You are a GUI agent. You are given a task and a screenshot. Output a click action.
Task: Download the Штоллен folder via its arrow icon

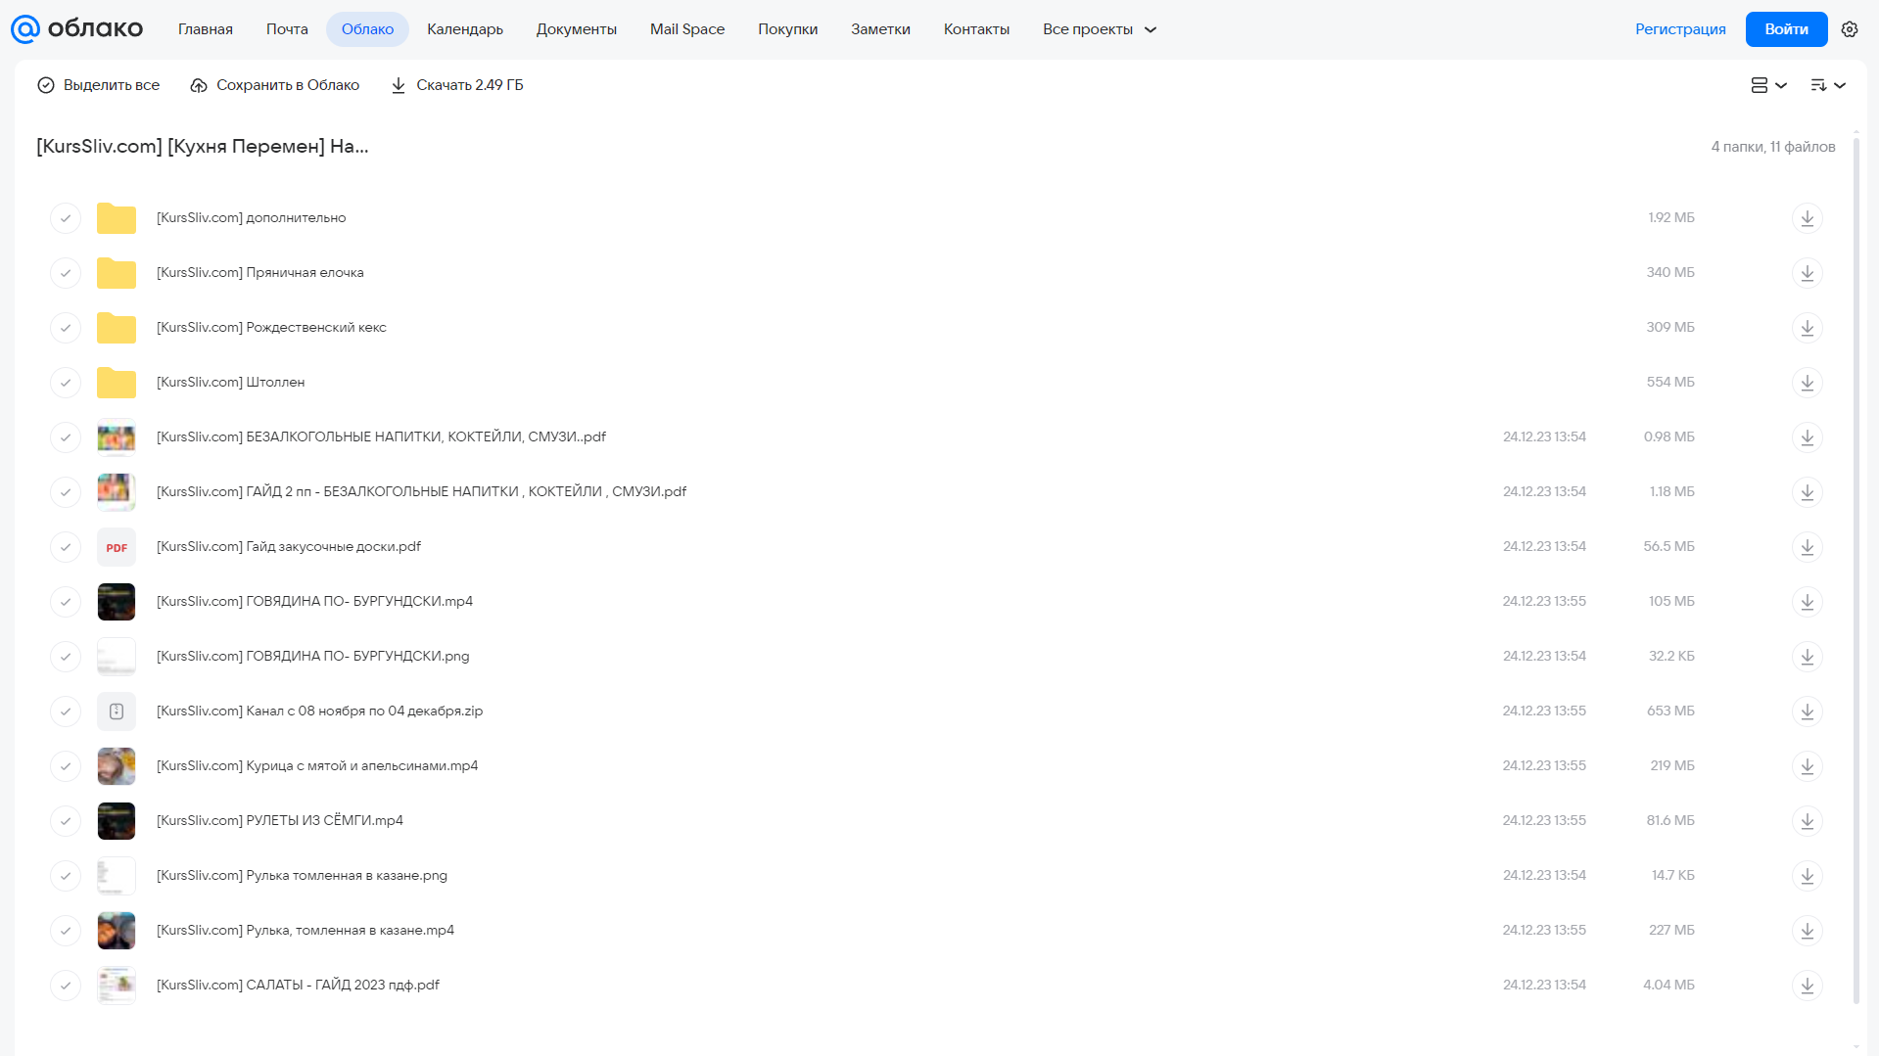pos(1807,383)
